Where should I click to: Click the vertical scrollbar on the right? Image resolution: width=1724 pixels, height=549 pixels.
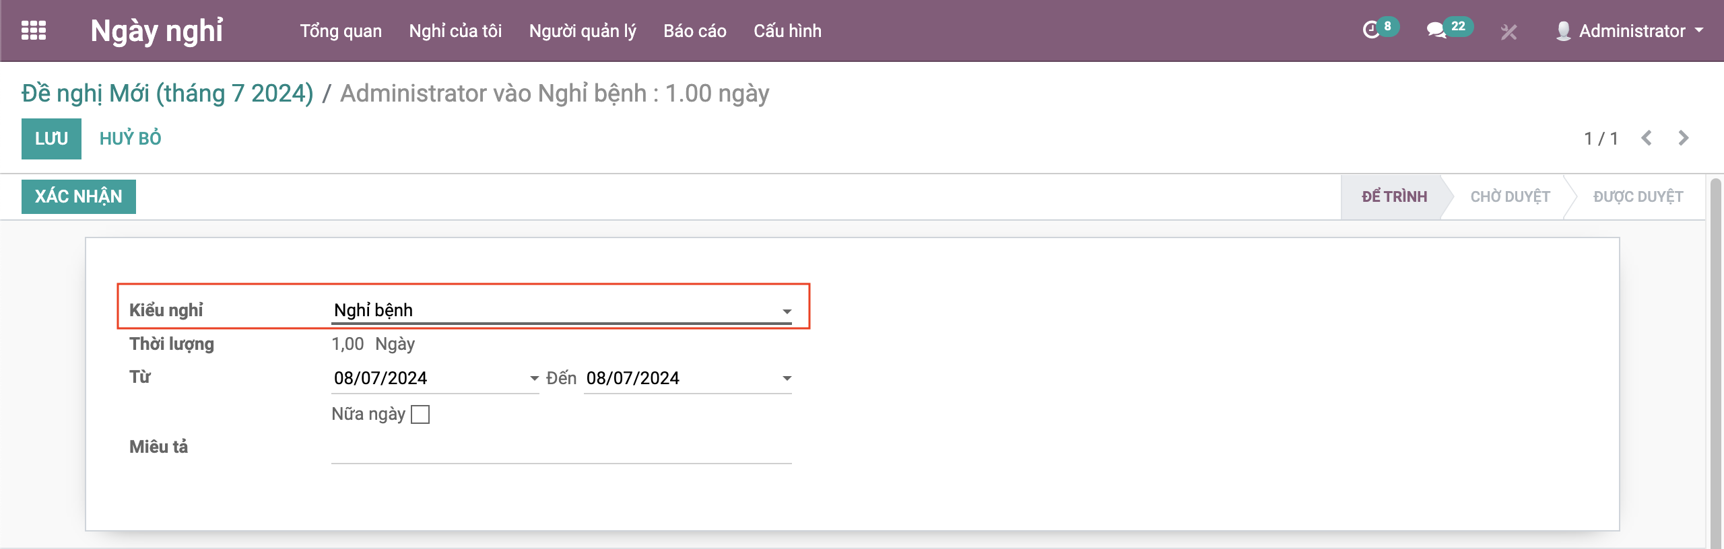click(x=1716, y=363)
